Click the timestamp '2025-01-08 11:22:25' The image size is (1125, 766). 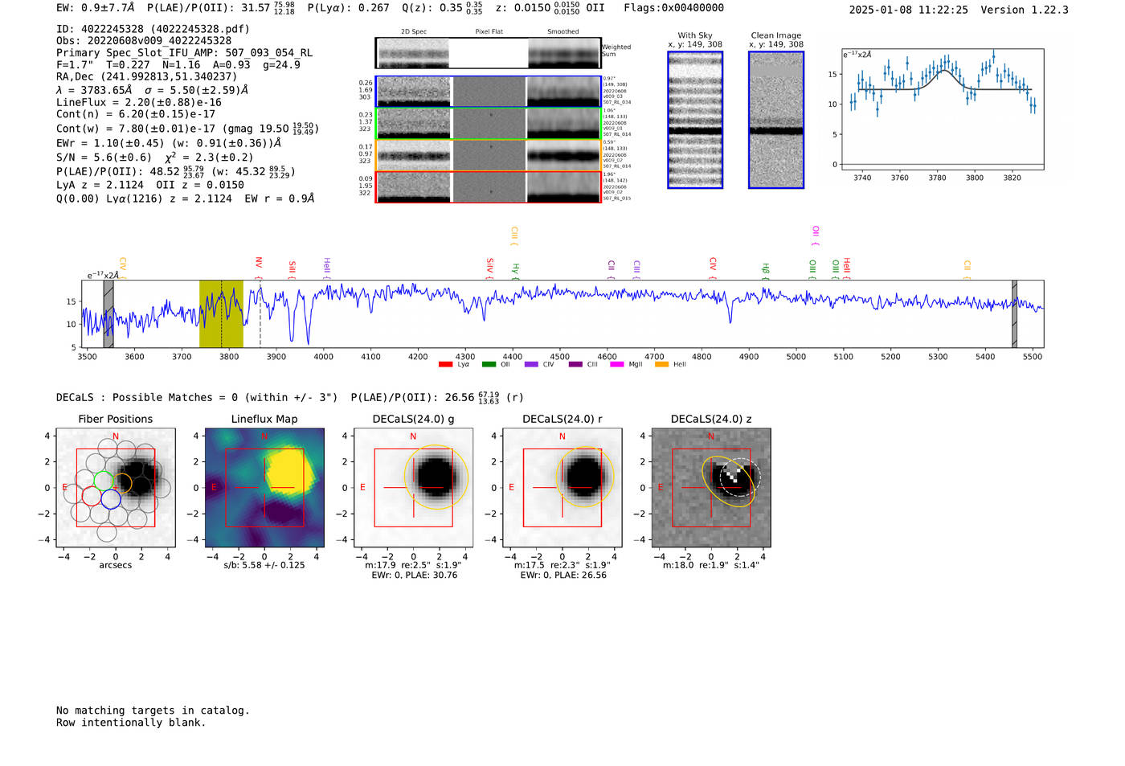point(909,10)
